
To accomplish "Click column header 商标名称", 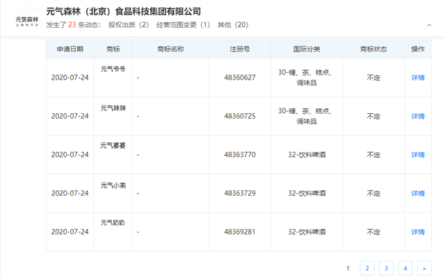I will tap(170, 49).
